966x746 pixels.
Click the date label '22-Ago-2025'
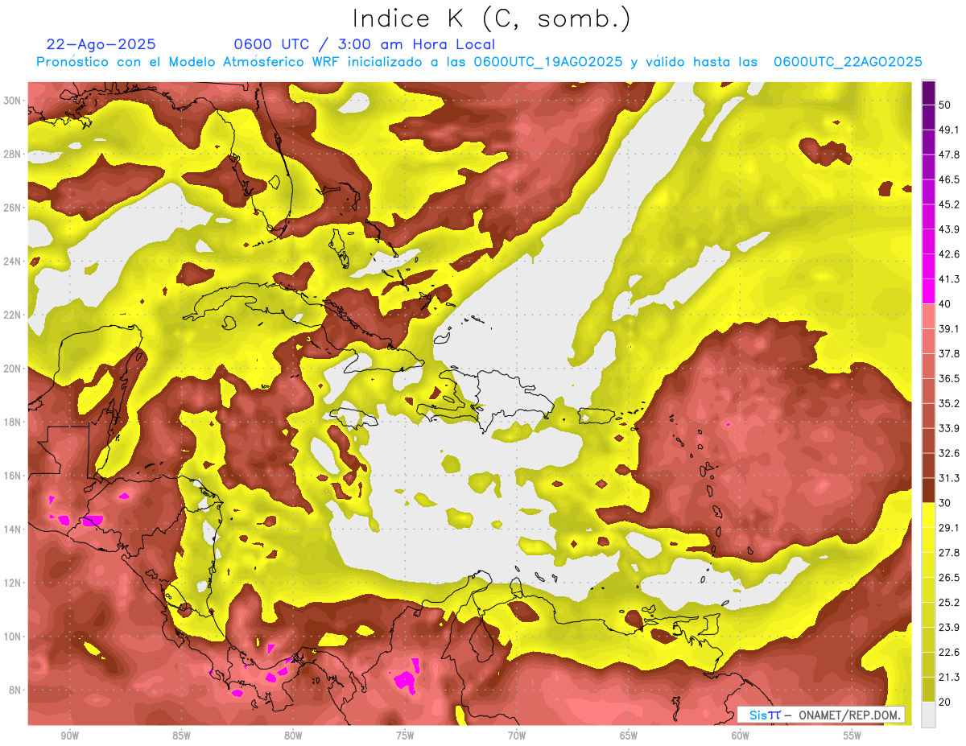click(101, 44)
